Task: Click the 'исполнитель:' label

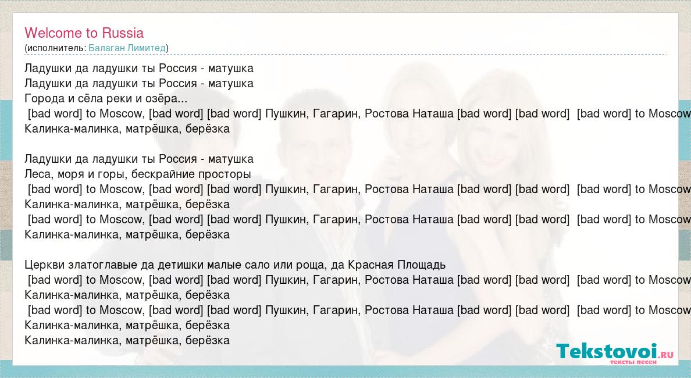Action: click(x=56, y=48)
